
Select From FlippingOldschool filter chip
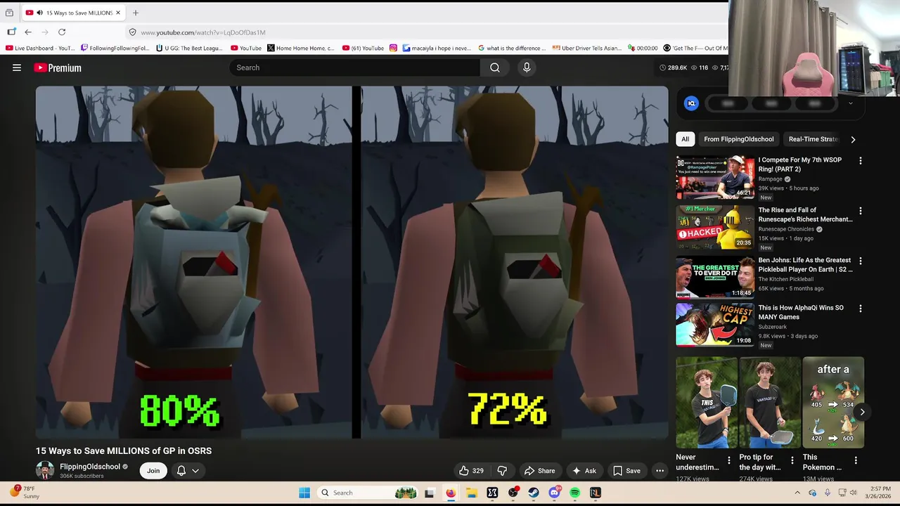coord(738,139)
